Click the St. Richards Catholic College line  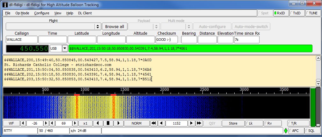click(58, 65)
